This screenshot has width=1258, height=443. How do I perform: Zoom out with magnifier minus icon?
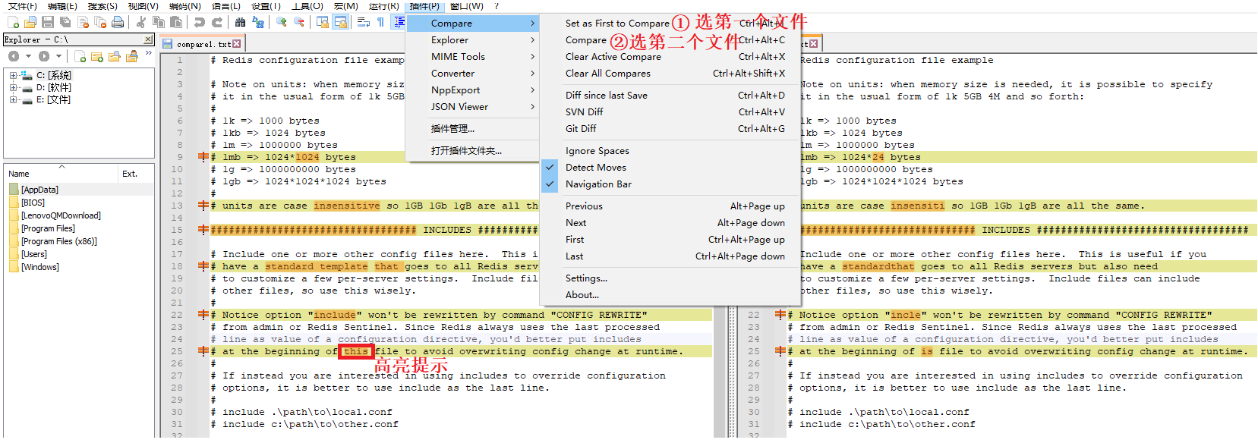[x=299, y=22]
